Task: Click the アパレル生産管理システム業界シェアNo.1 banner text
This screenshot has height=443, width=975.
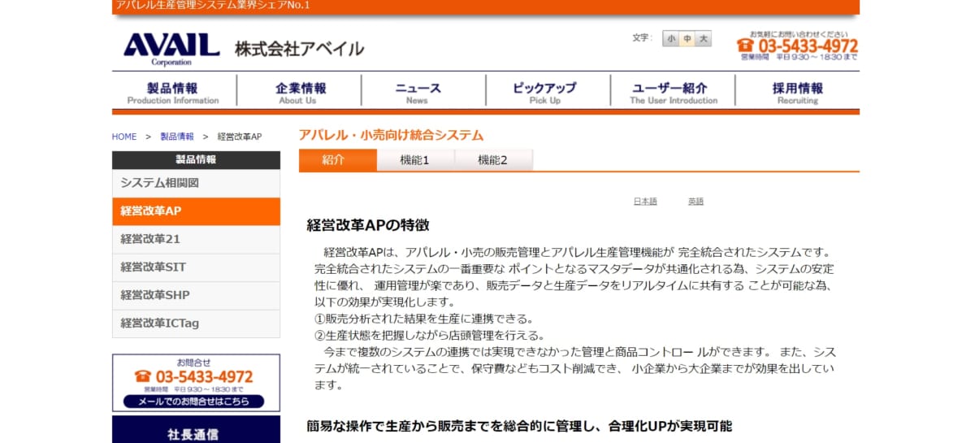Action: (x=213, y=6)
